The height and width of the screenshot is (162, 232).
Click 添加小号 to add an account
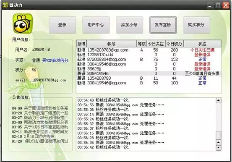coord(130,25)
